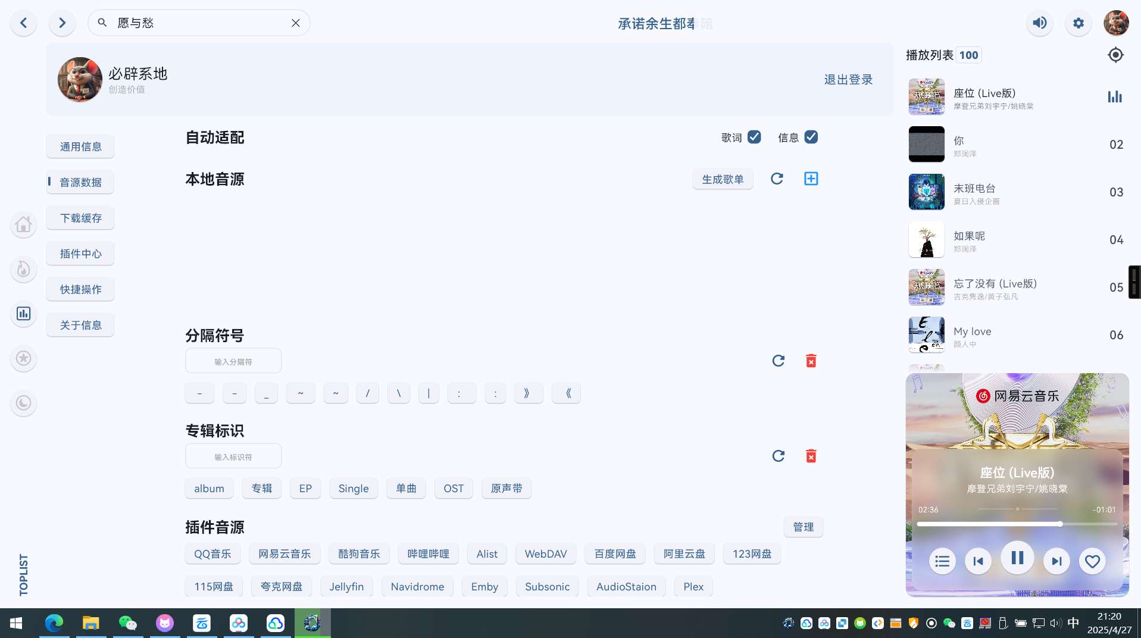Refresh the local music source list
This screenshot has height=638, width=1141.
click(x=777, y=179)
